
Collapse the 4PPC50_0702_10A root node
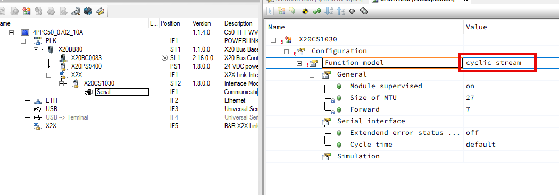11,32
